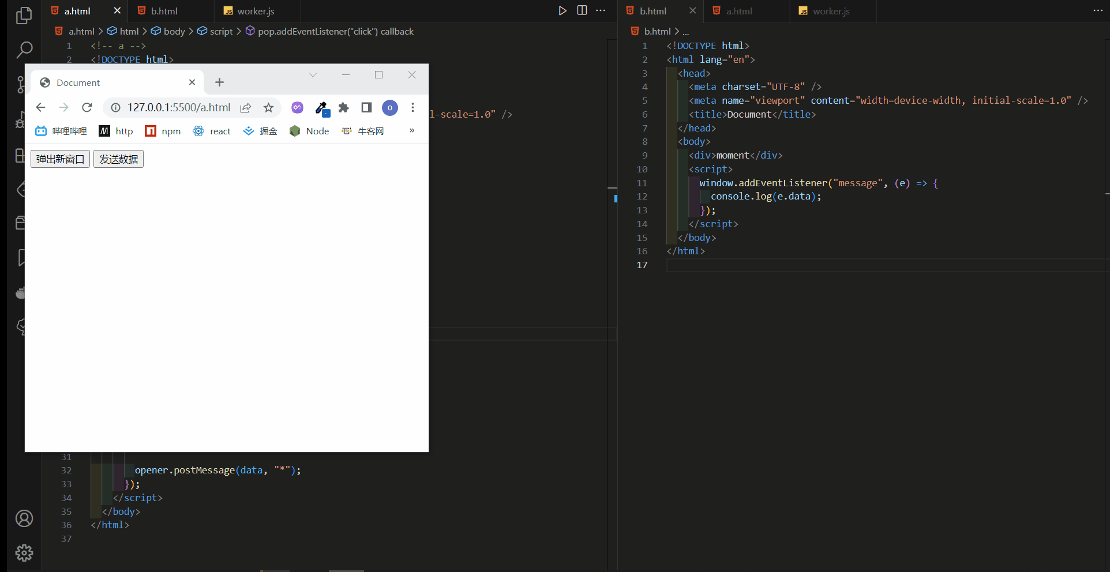Viewport: 1110px width, 572px height.
Task: Share this page from address bar
Action: [x=246, y=107]
